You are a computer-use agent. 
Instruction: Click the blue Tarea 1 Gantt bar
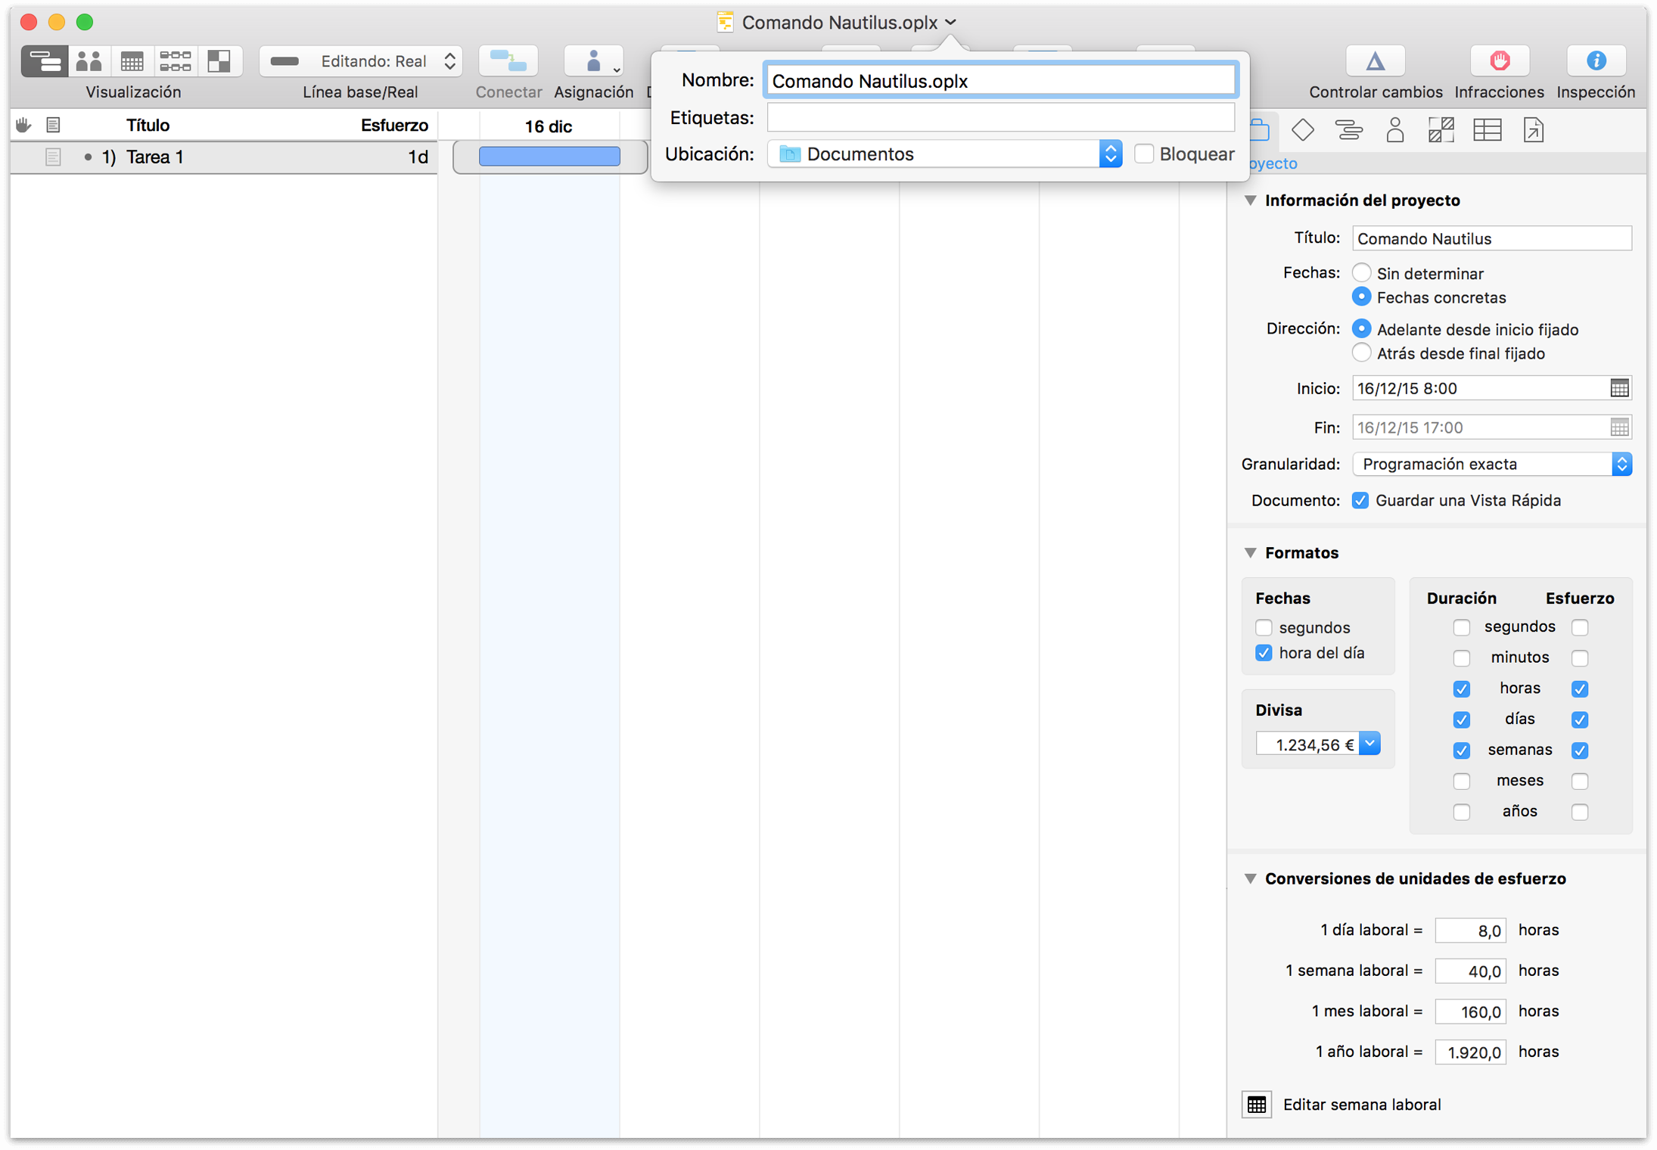pos(549,157)
